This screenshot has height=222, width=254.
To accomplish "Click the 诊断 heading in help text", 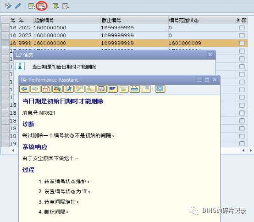I will click(x=28, y=124).
